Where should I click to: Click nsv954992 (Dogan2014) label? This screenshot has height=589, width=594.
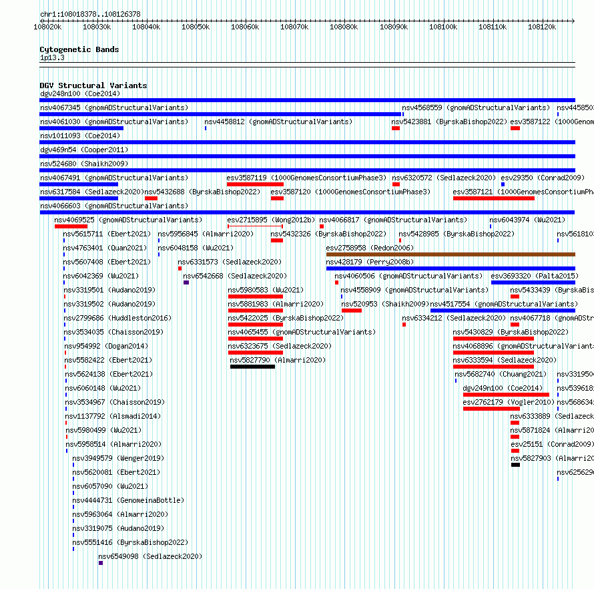pyautogui.click(x=106, y=346)
